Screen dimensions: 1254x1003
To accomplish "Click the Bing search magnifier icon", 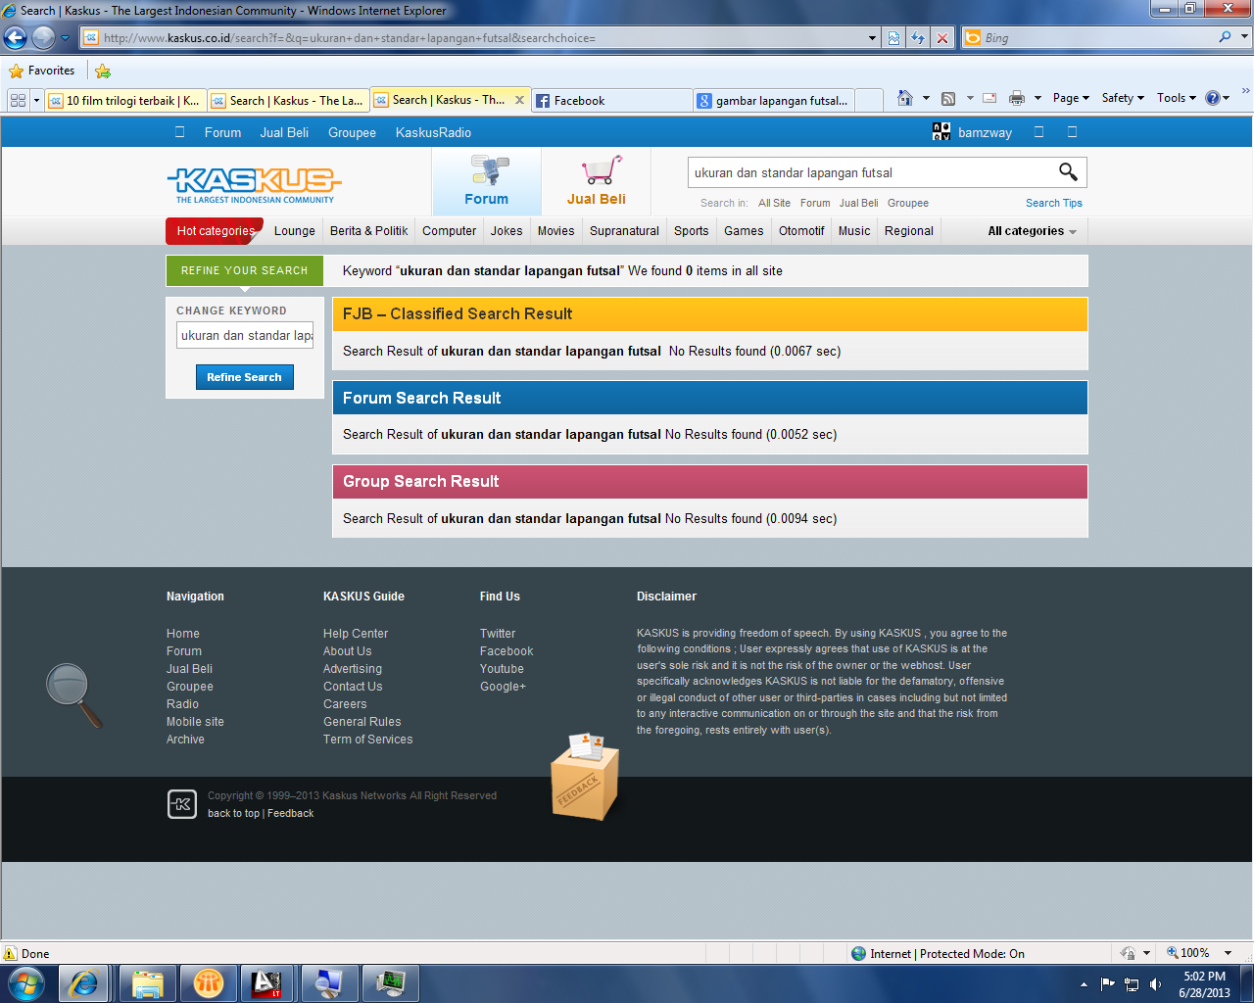I will click(1225, 37).
